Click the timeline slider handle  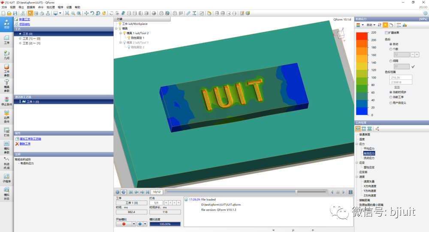tap(296, 192)
